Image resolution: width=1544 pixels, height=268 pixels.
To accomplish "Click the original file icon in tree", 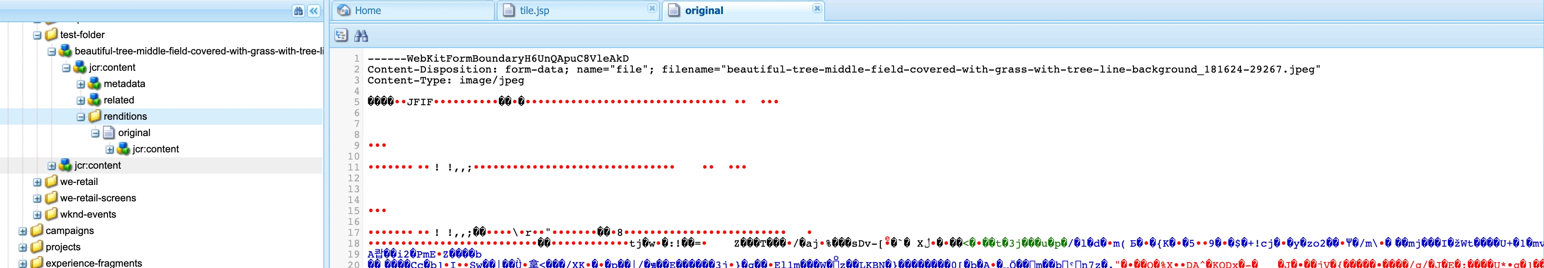I will (109, 132).
